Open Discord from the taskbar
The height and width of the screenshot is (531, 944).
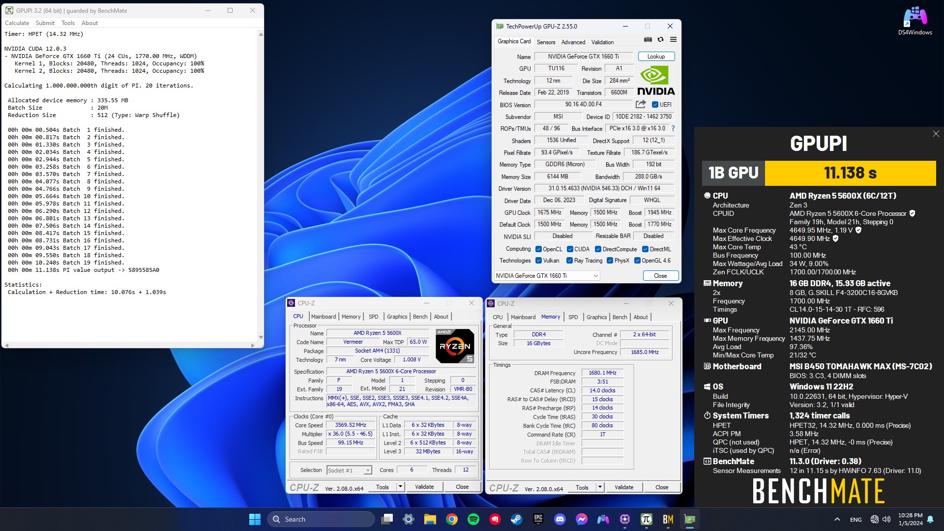tap(560, 519)
